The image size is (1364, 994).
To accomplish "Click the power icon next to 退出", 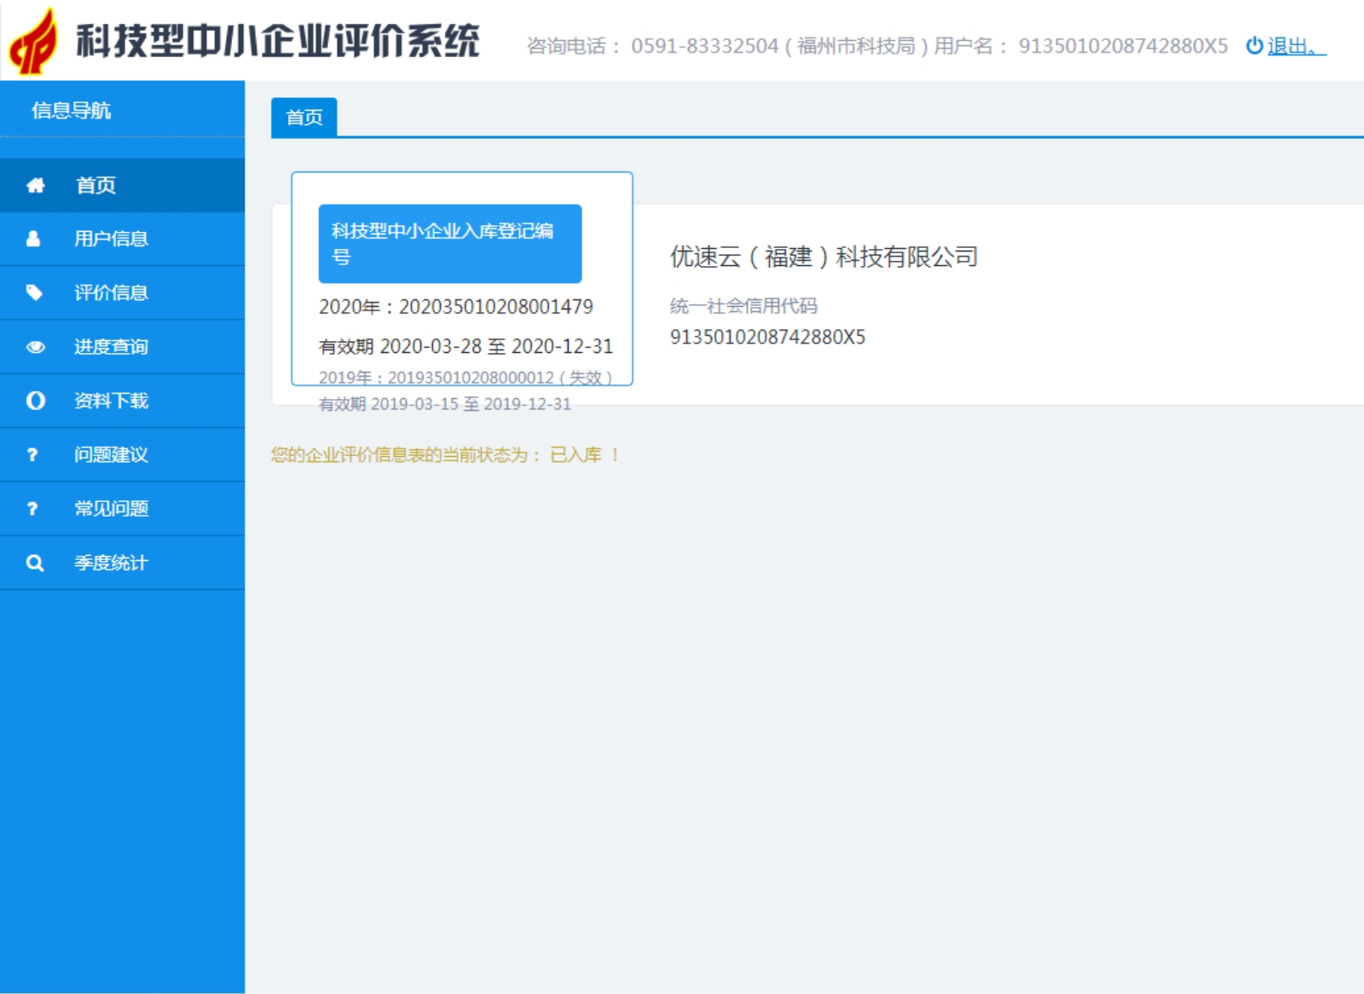I will (x=1254, y=45).
